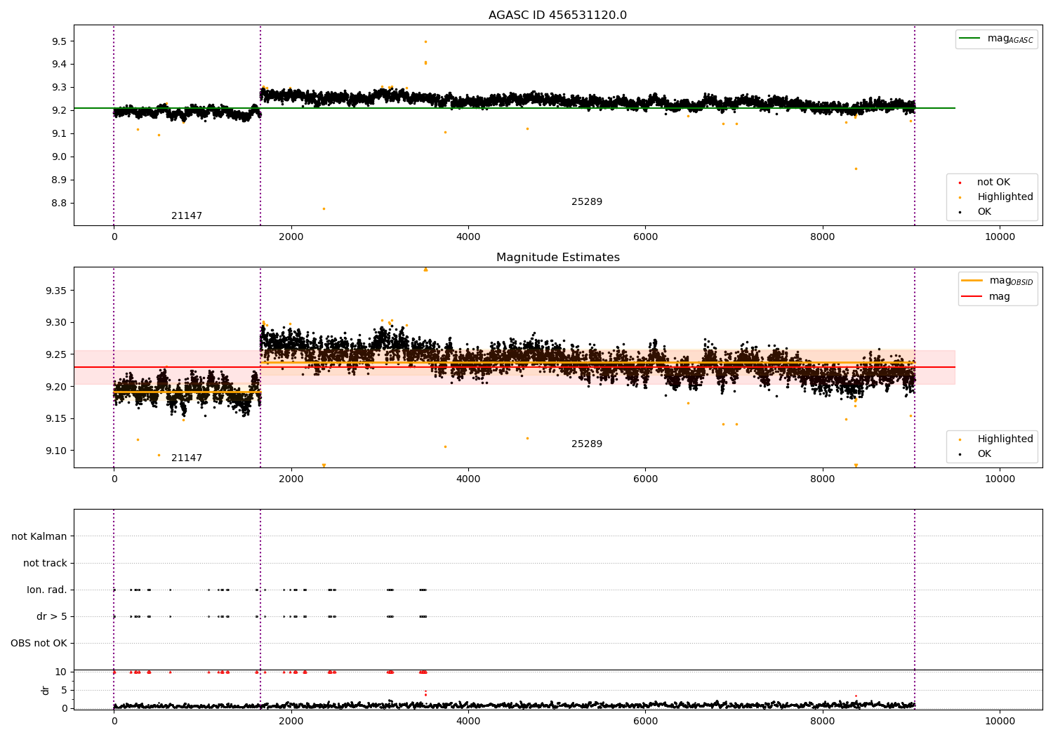
Task: Click obsid label 25289 in Magnitude Estimates plot
Action: [x=587, y=444]
